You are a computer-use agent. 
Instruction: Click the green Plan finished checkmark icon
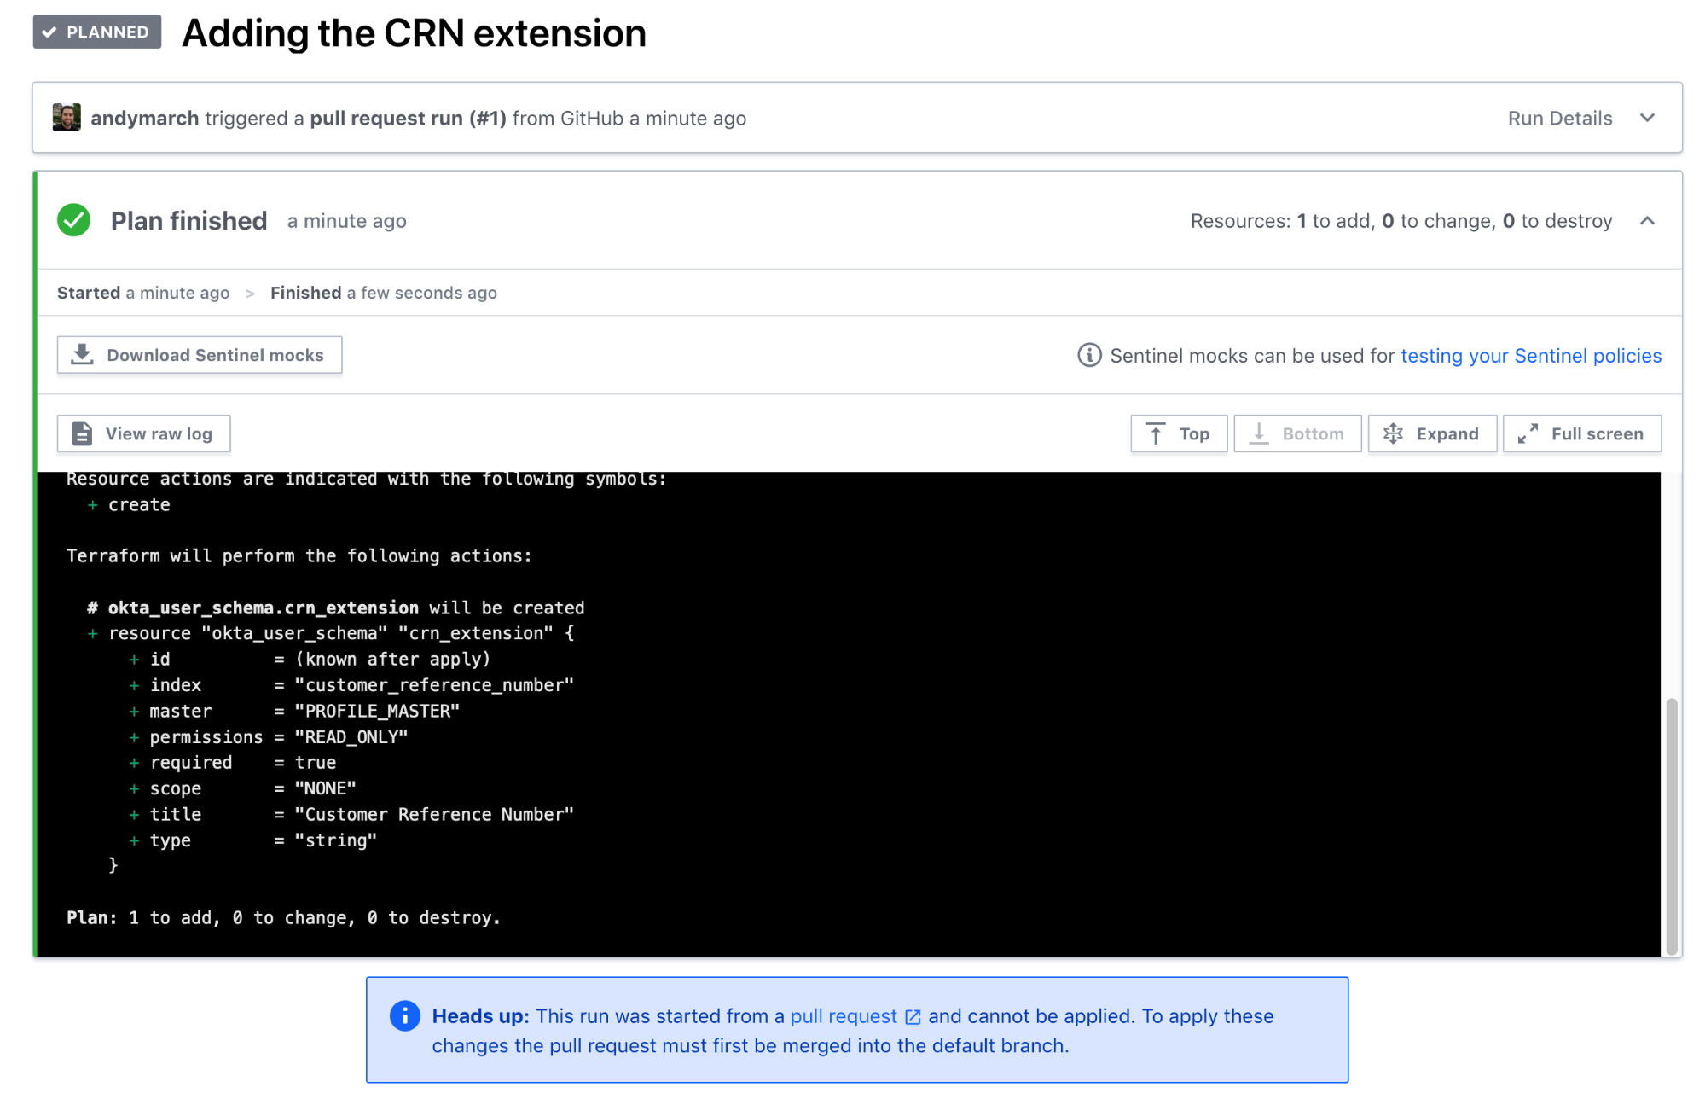[74, 220]
